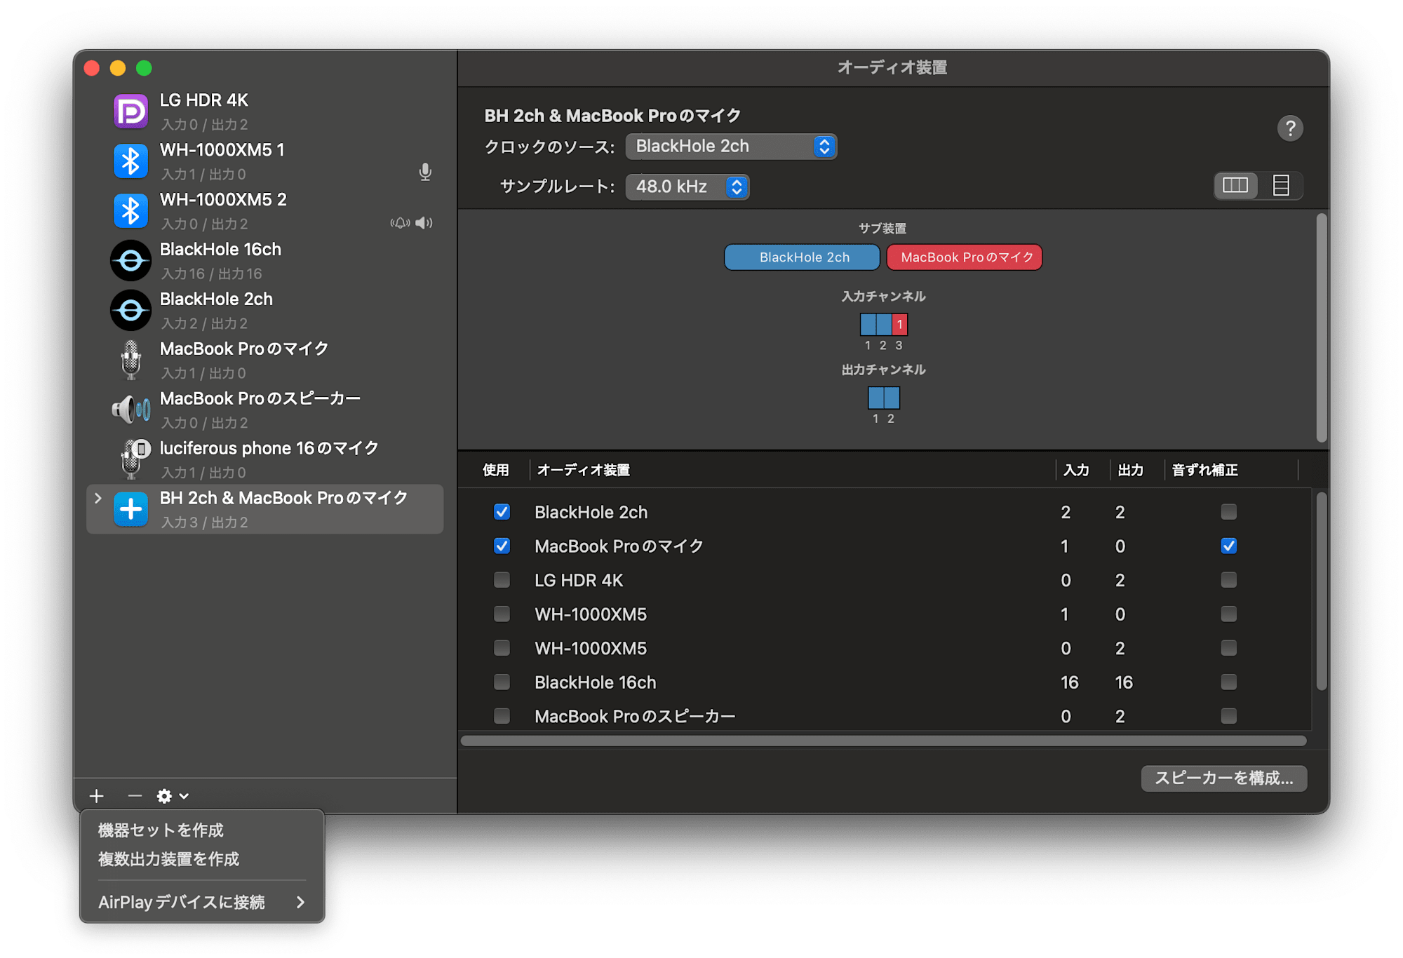
Task: Click the help question mark button
Action: coord(1289,128)
